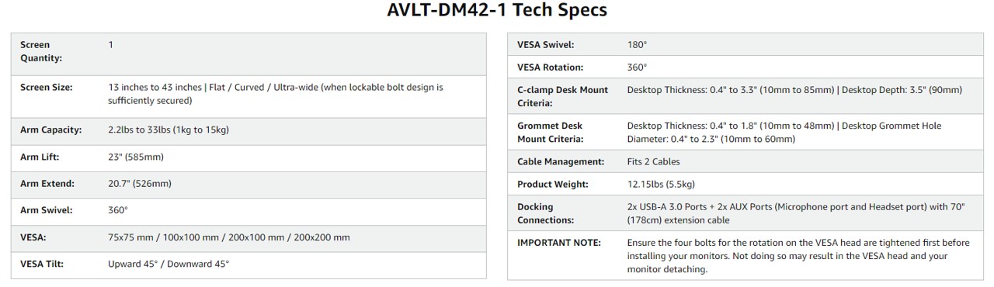Click the Screen Size row label
Viewport: 994px width, 287px height.
pyautogui.click(x=47, y=88)
